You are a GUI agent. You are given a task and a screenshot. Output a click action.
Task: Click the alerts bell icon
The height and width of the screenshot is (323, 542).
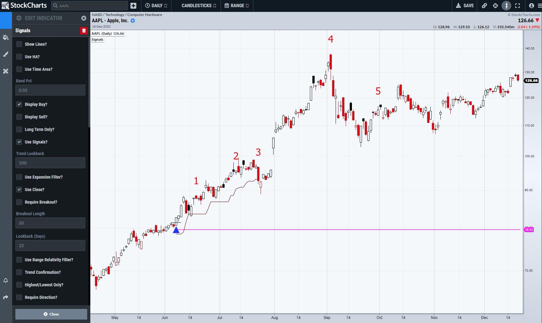tap(6, 280)
